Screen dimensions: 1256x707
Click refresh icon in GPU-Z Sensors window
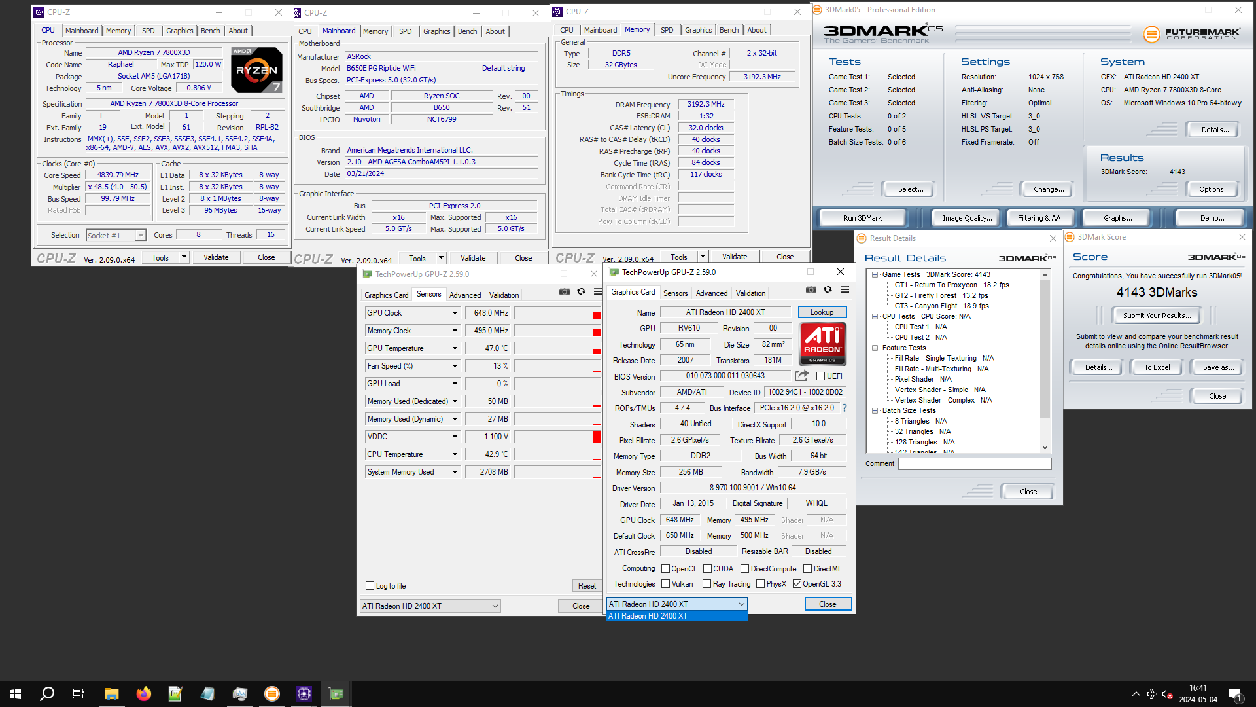[582, 292]
